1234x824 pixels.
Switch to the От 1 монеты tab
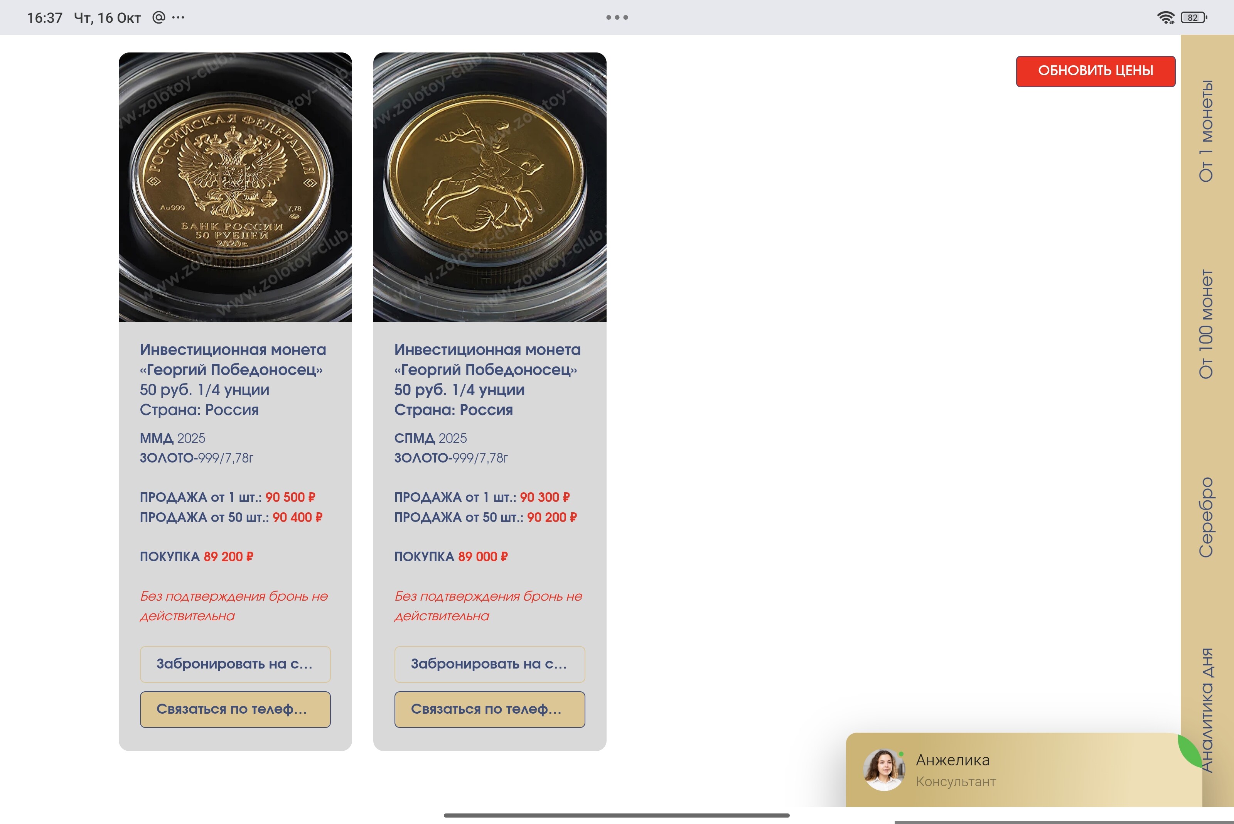click(x=1206, y=131)
